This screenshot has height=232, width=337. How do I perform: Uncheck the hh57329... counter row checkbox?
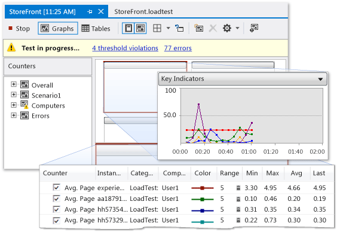tap(56, 220)
